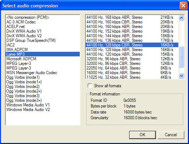Choose the AC-3 ACM Codec entry
189x144 pixels.
[43, 22]
